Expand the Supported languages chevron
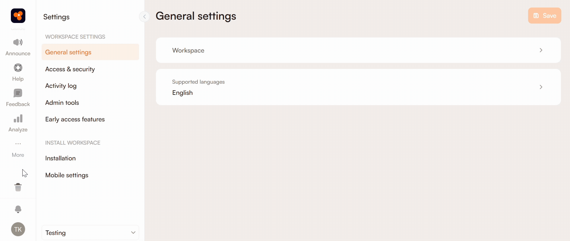Viewport: 570px width, 241px height. coord(541,87)
